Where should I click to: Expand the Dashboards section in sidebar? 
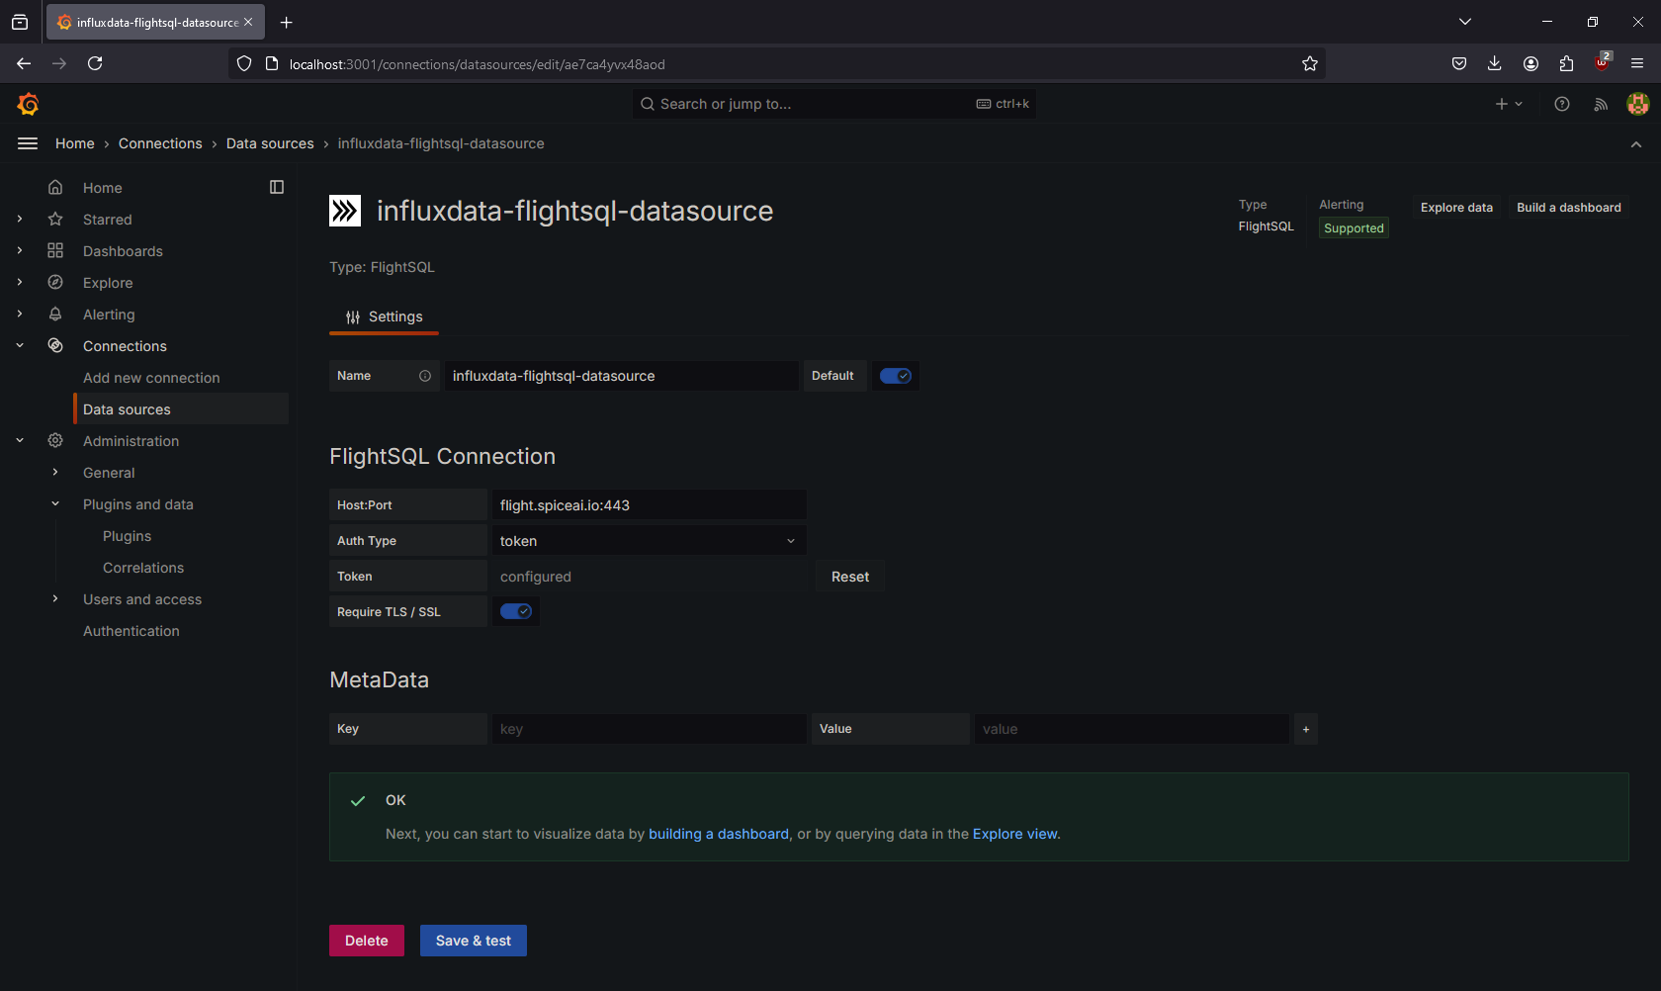click(20, 251)
